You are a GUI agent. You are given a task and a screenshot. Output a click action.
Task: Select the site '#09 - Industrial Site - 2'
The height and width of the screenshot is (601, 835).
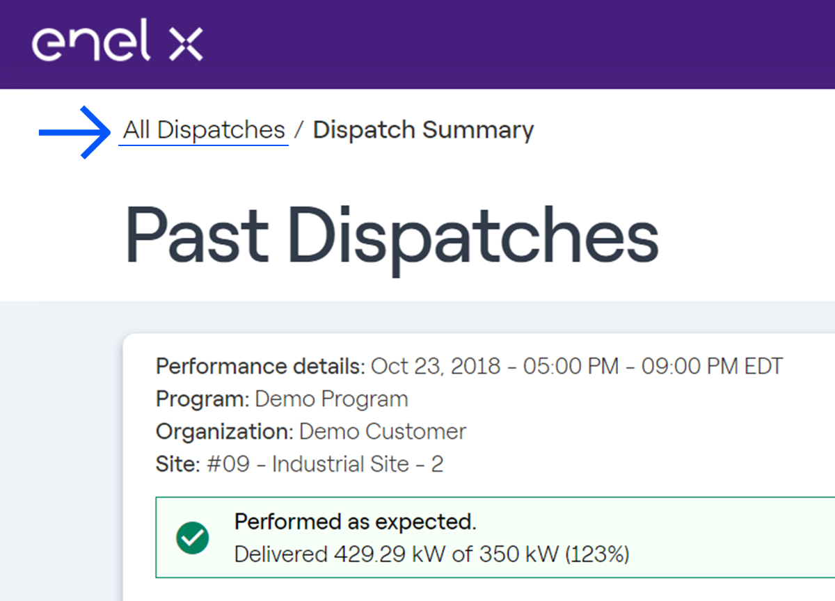(299, 463)
